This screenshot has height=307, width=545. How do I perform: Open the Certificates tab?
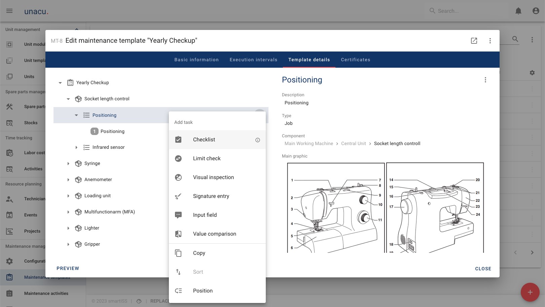[356, 60]
